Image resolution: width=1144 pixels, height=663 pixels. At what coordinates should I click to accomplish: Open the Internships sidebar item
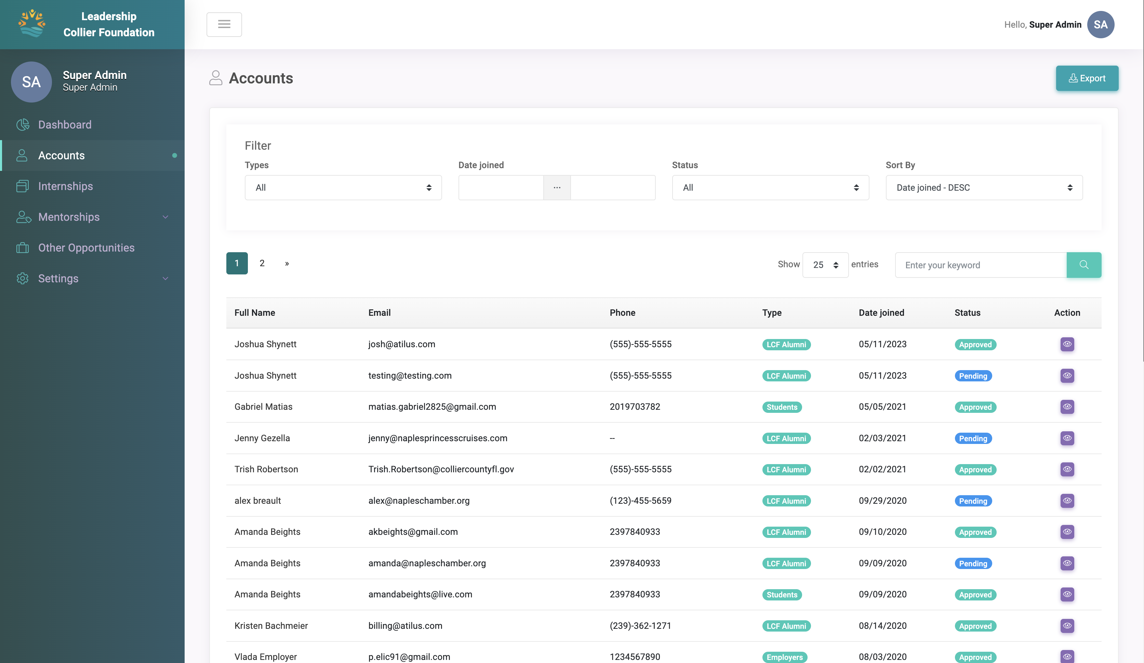click(65, 186)
